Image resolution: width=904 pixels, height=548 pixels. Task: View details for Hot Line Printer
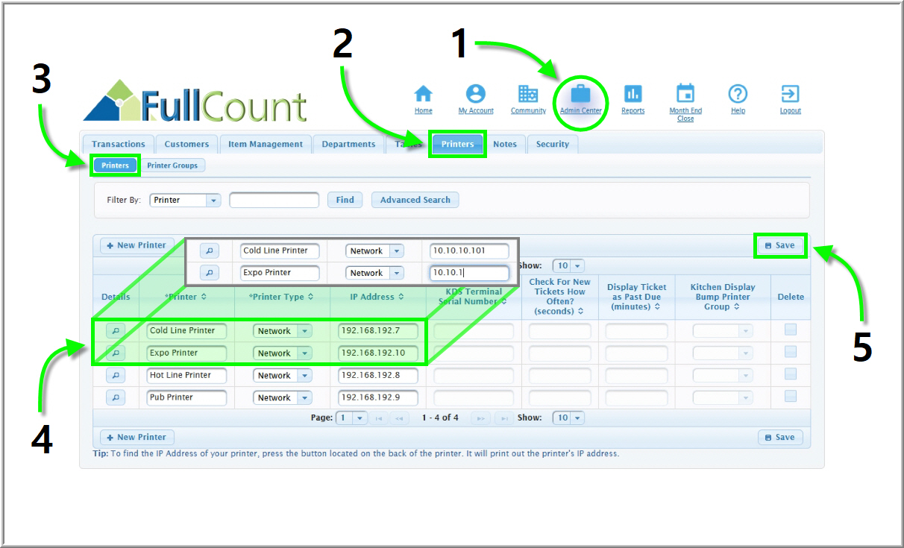coord(116,376)
